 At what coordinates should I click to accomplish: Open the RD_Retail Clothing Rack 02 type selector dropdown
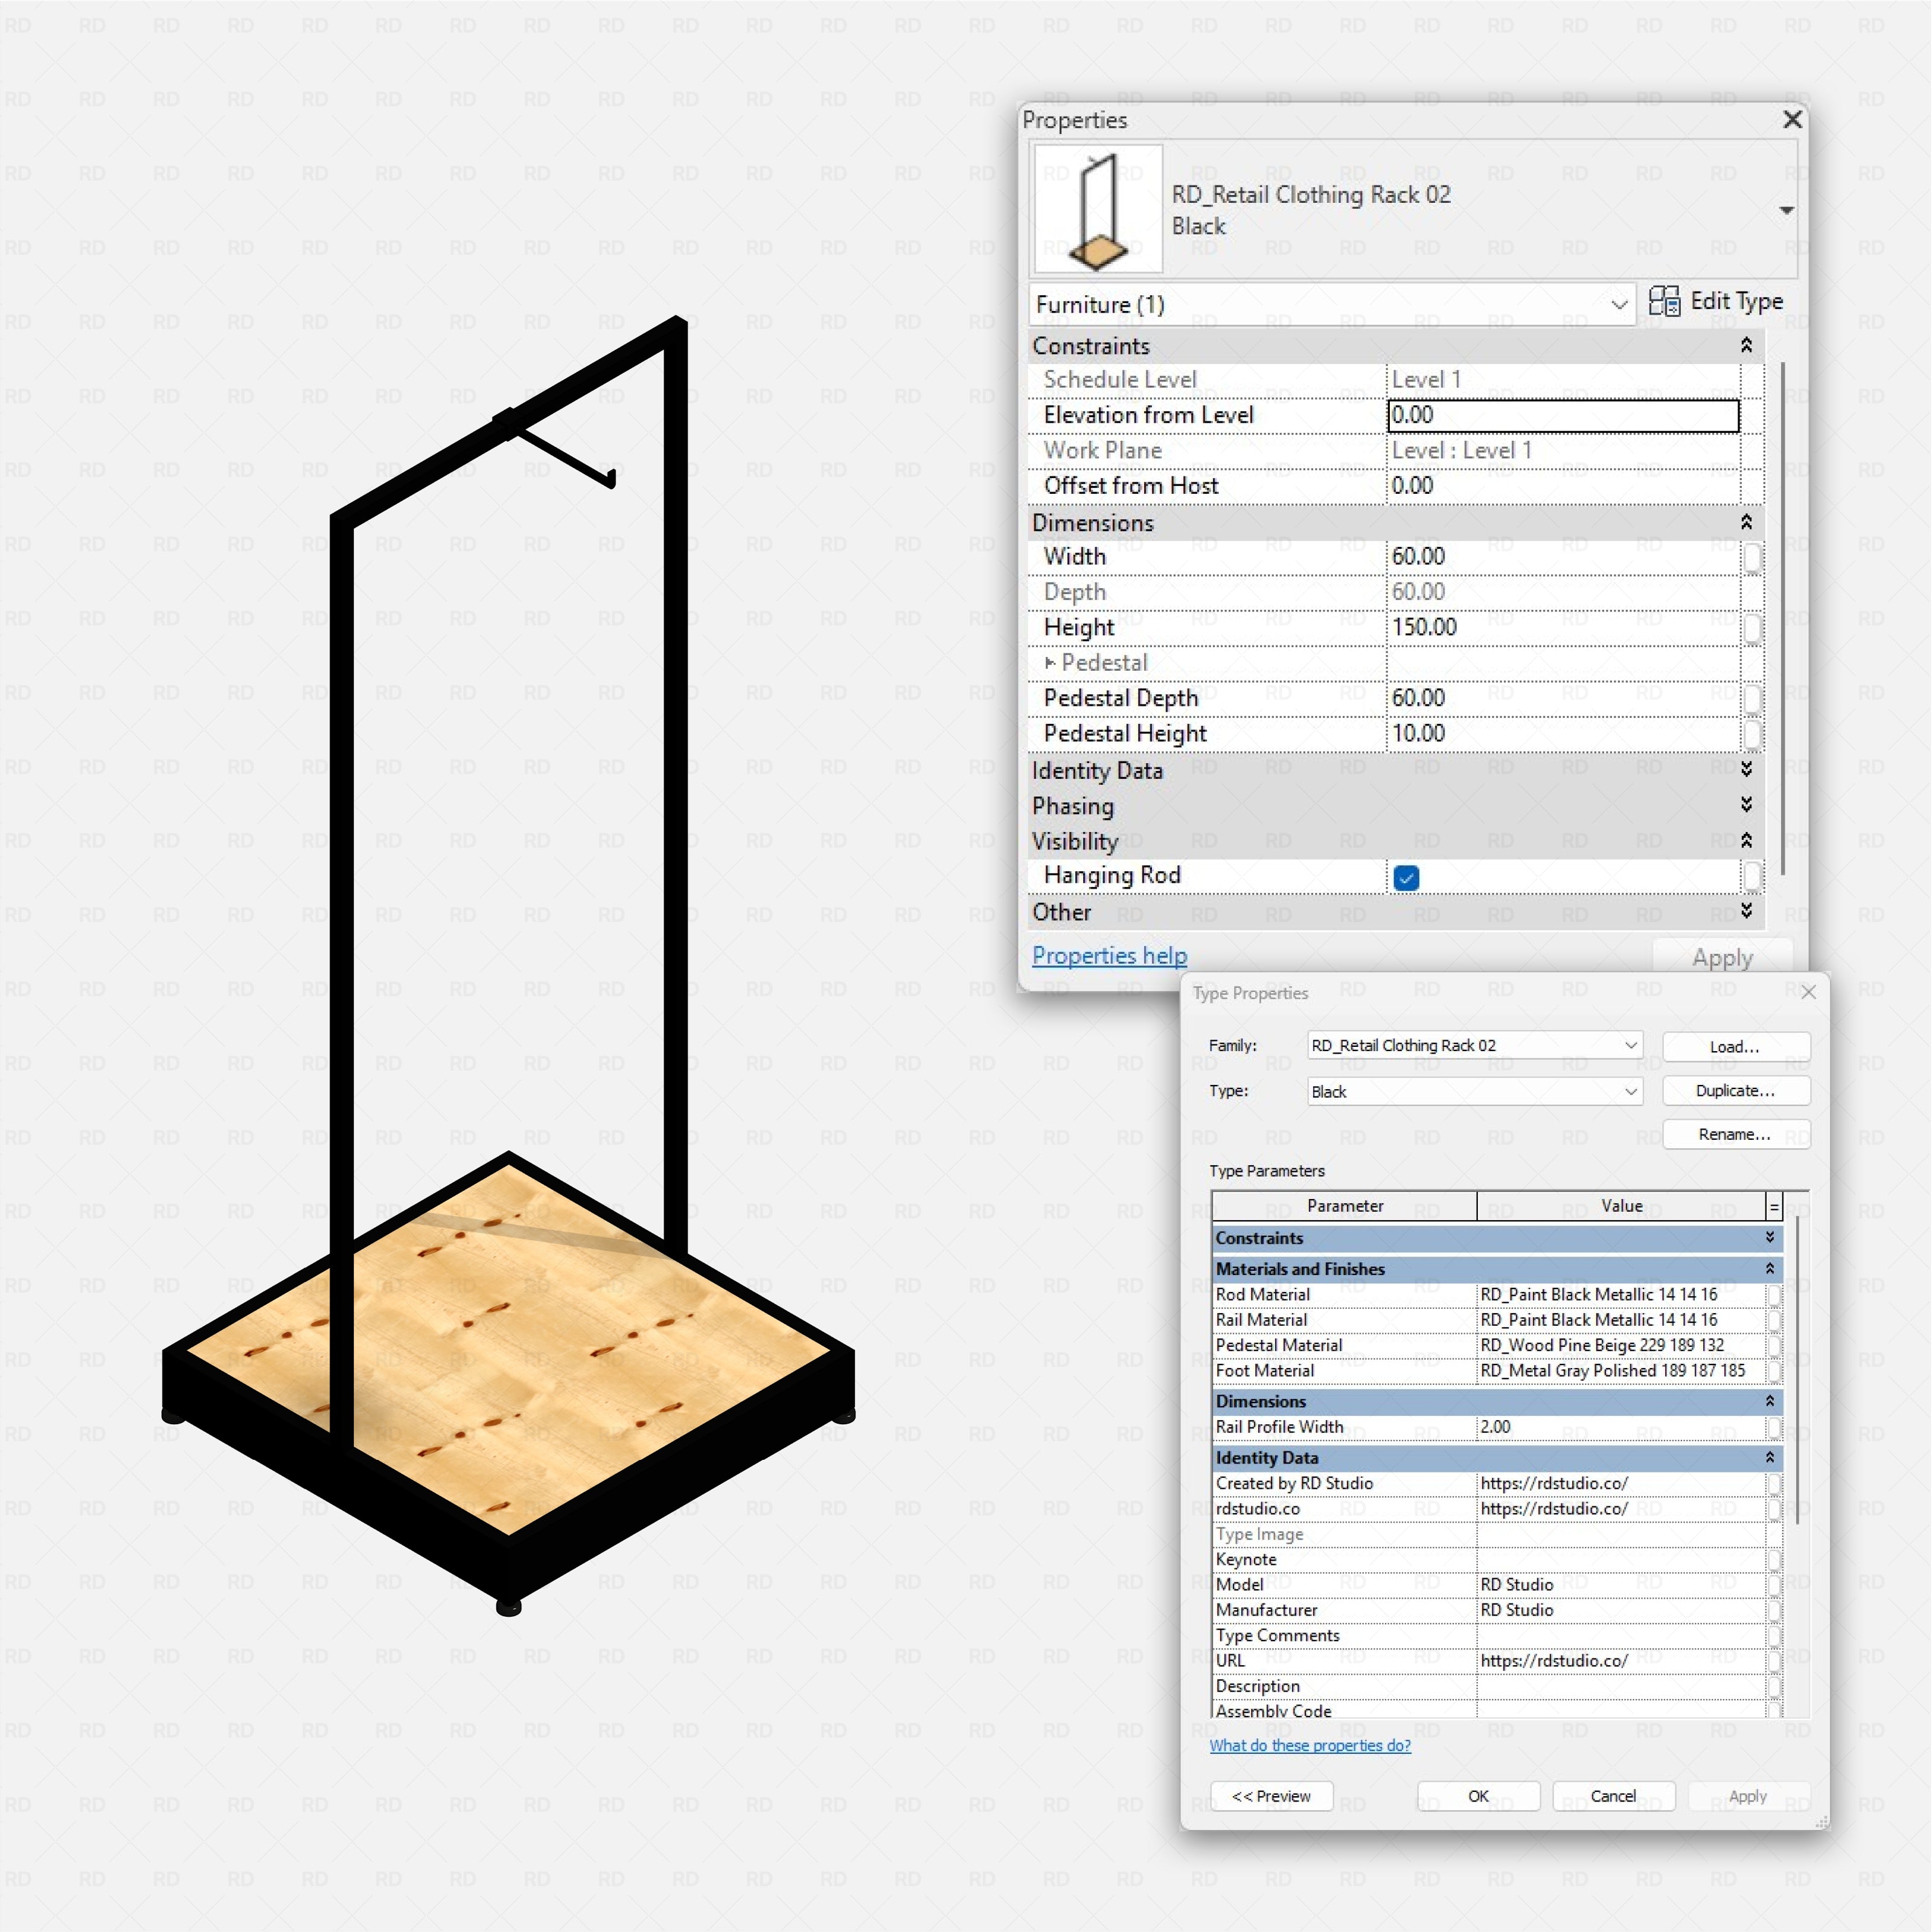(1786, 211)
